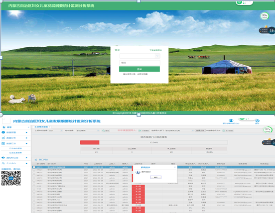Tick the checkbox for row NK327

[x=34, y=173]
